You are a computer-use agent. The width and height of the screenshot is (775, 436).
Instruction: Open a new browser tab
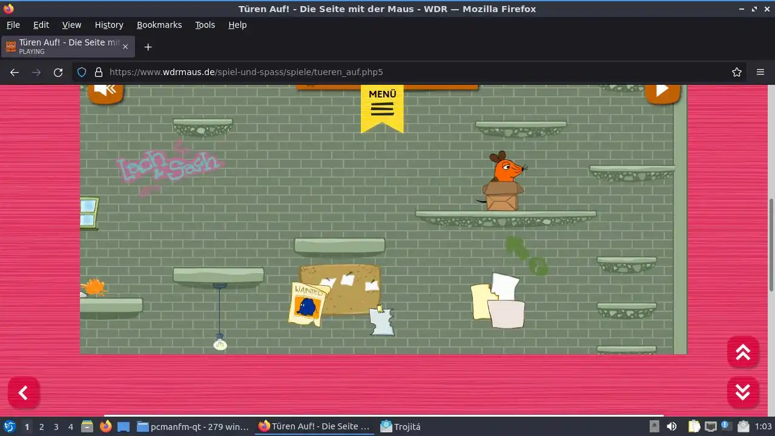[148, 47]
